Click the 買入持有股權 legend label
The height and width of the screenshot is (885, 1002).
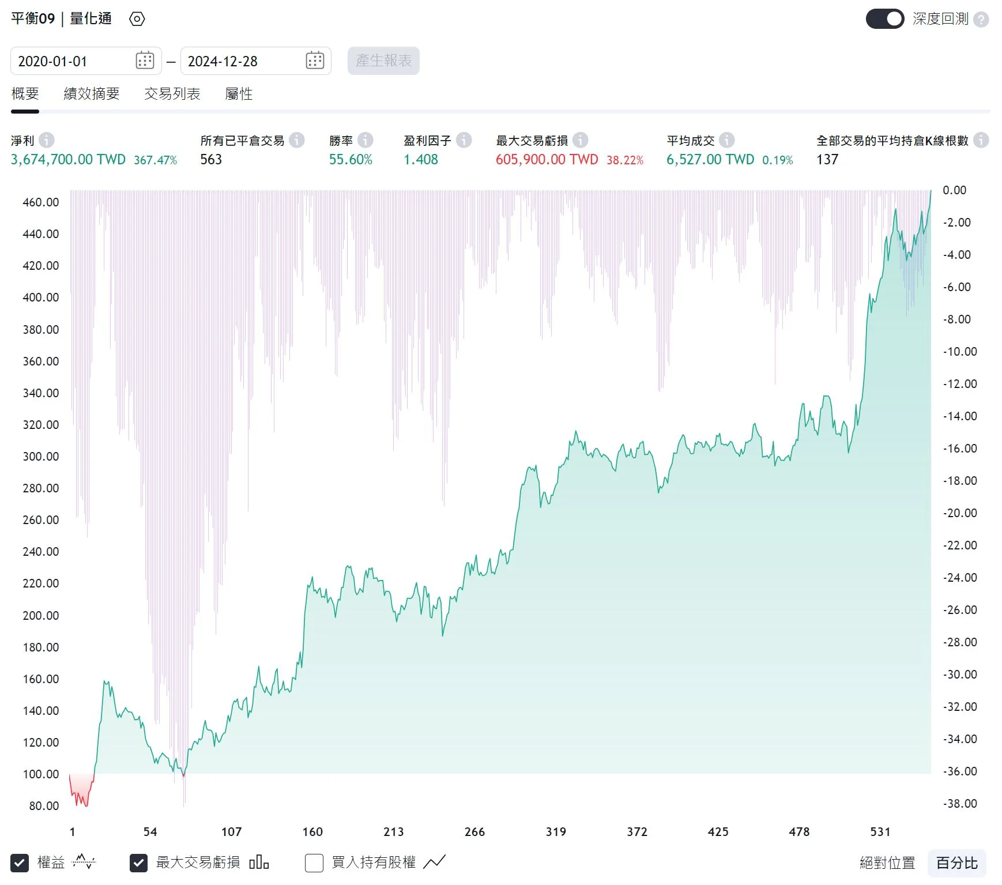pos(374,863)
